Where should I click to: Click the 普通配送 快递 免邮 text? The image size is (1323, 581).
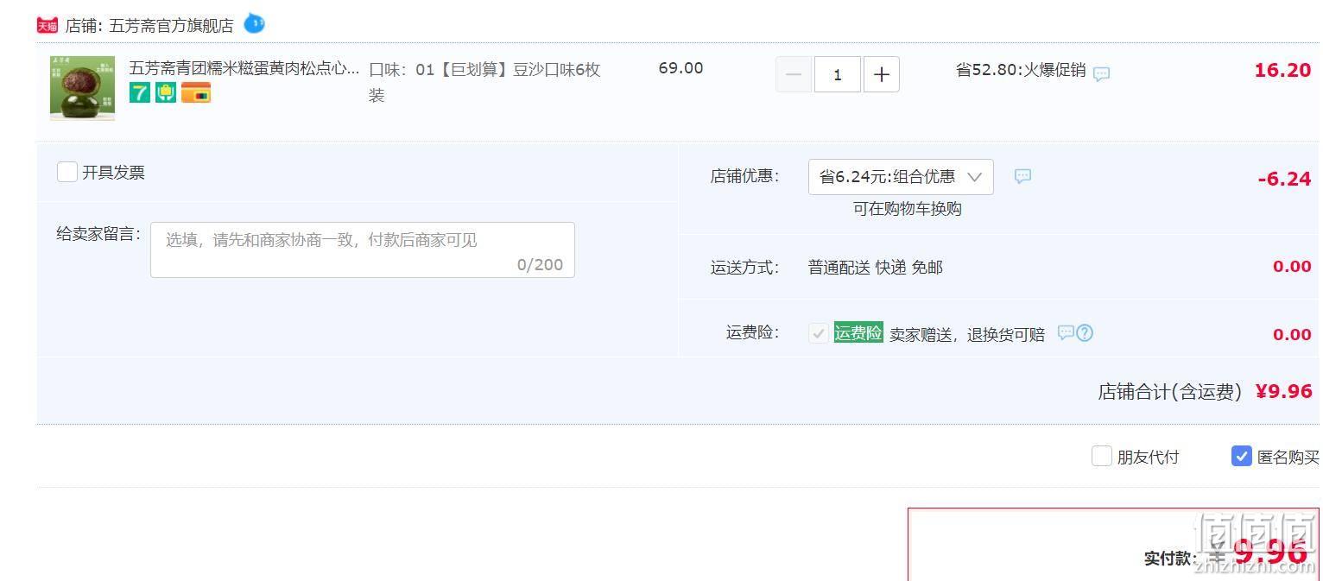(876, 268)
